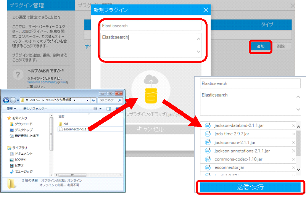
Task: Sort by the 名前 column header
Action: coord(61,116)
